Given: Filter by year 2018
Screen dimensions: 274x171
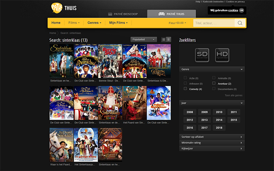Looking at the screenshot, I should tap(219, 128).
